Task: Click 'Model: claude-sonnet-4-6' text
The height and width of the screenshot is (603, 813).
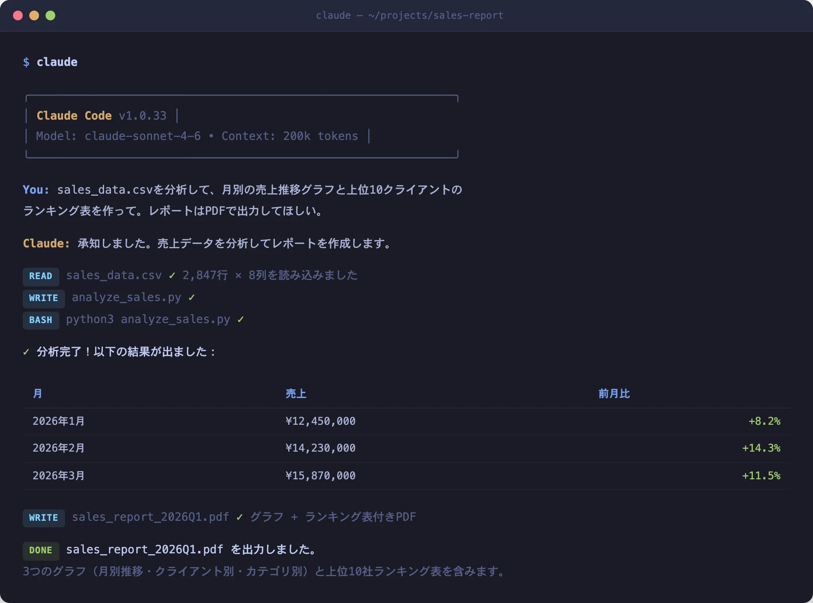Action: [x=118, y=136]
